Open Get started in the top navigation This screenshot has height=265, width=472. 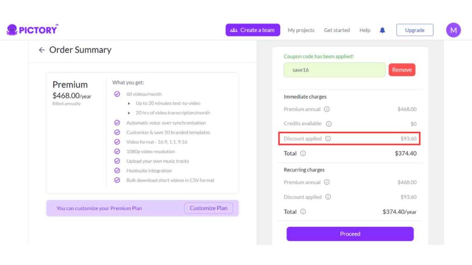pyautogui.click(x=337, y=30)
